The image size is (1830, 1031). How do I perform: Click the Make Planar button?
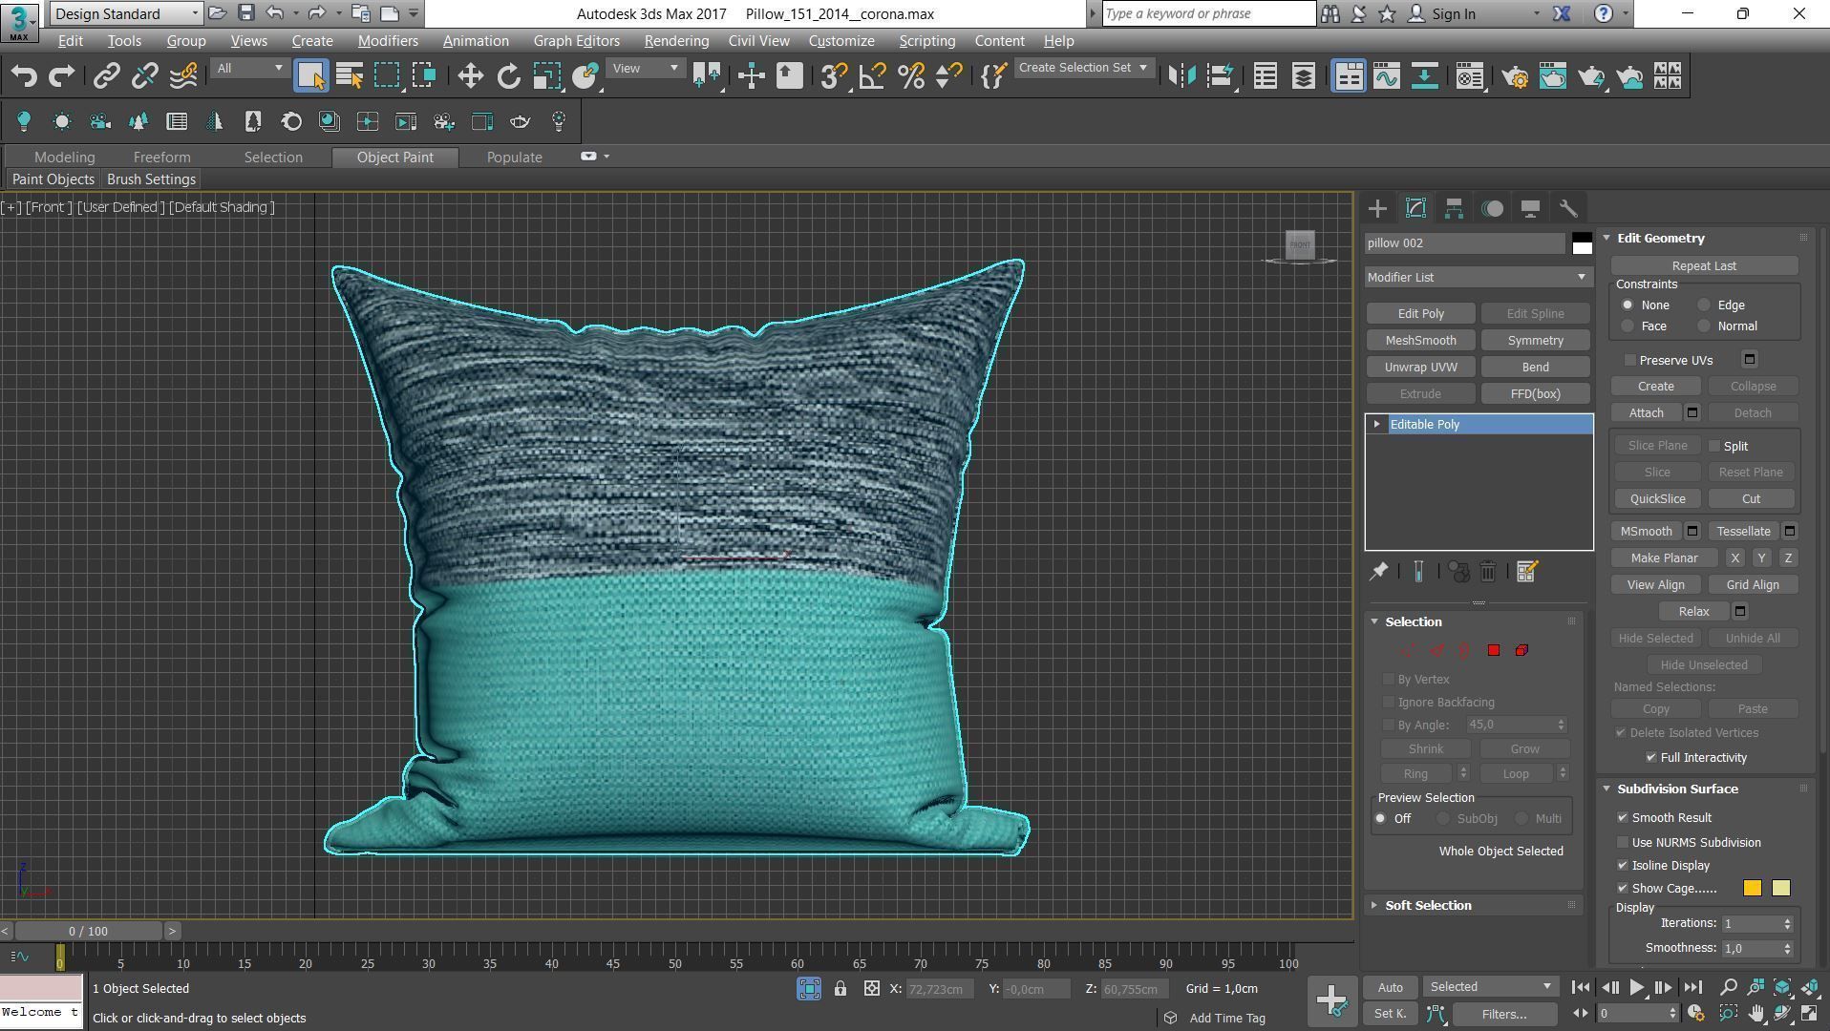point(1664,558)
